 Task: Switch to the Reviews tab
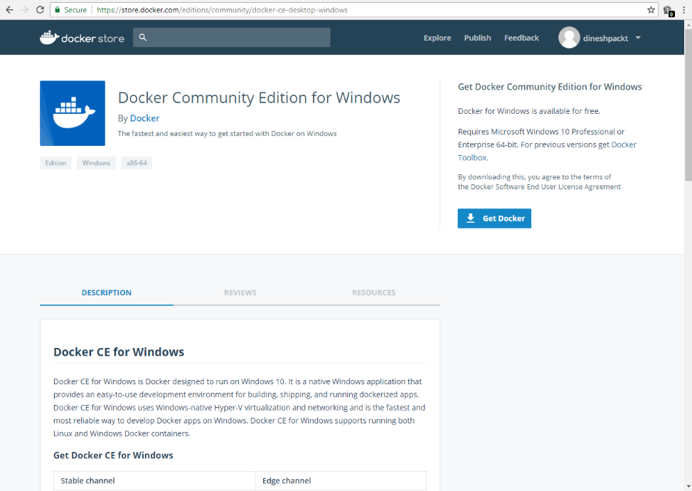click(240, 292)
